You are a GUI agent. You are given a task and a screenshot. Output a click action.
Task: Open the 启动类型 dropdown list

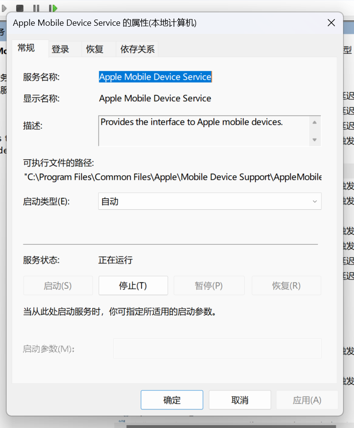209,201
